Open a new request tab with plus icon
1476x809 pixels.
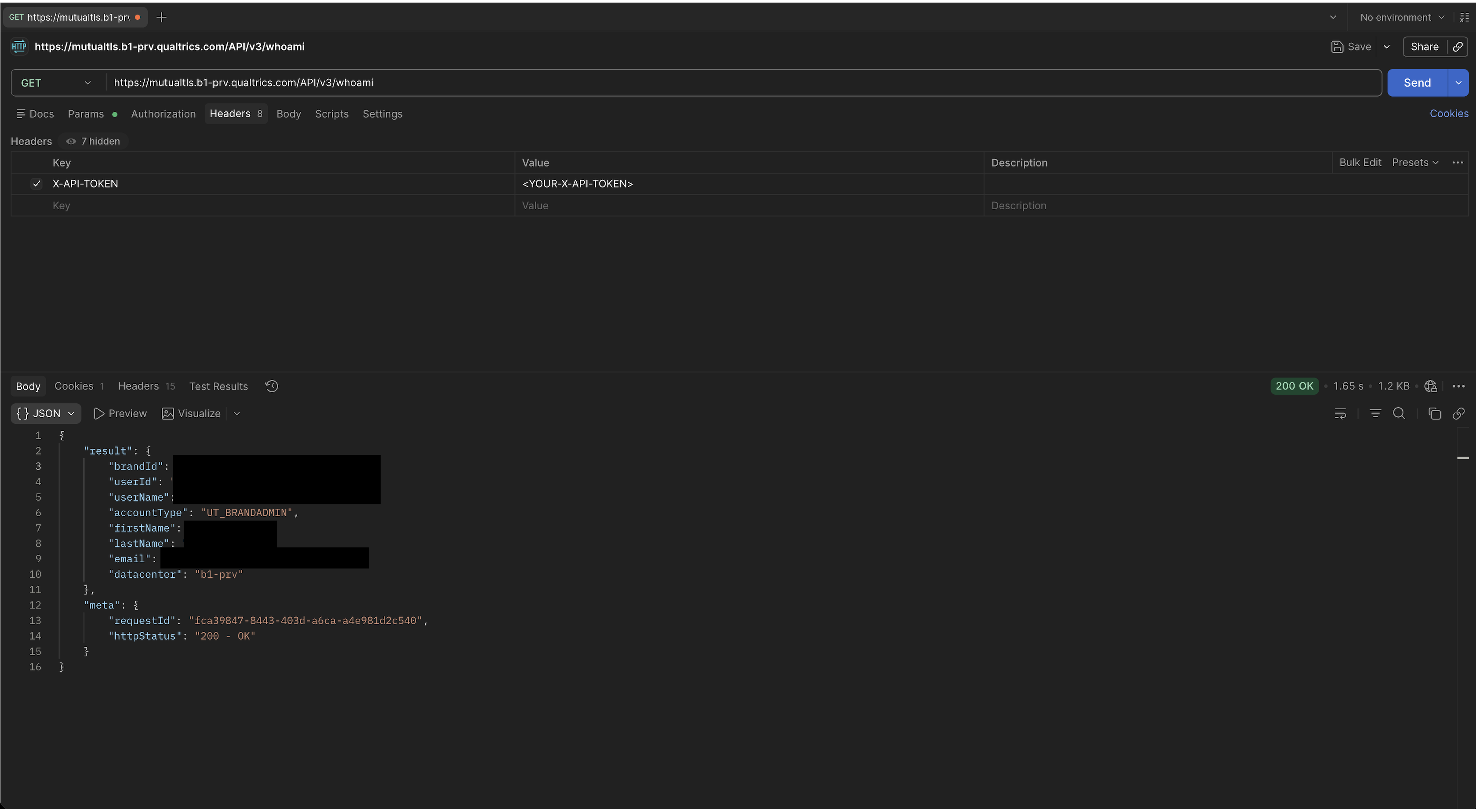click(162, 17)
